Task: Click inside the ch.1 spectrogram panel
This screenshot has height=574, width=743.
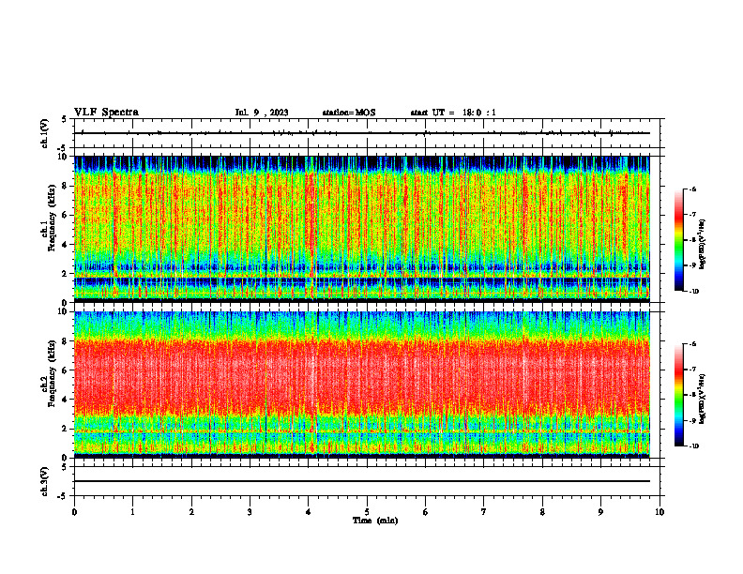Action: point(362,229)
